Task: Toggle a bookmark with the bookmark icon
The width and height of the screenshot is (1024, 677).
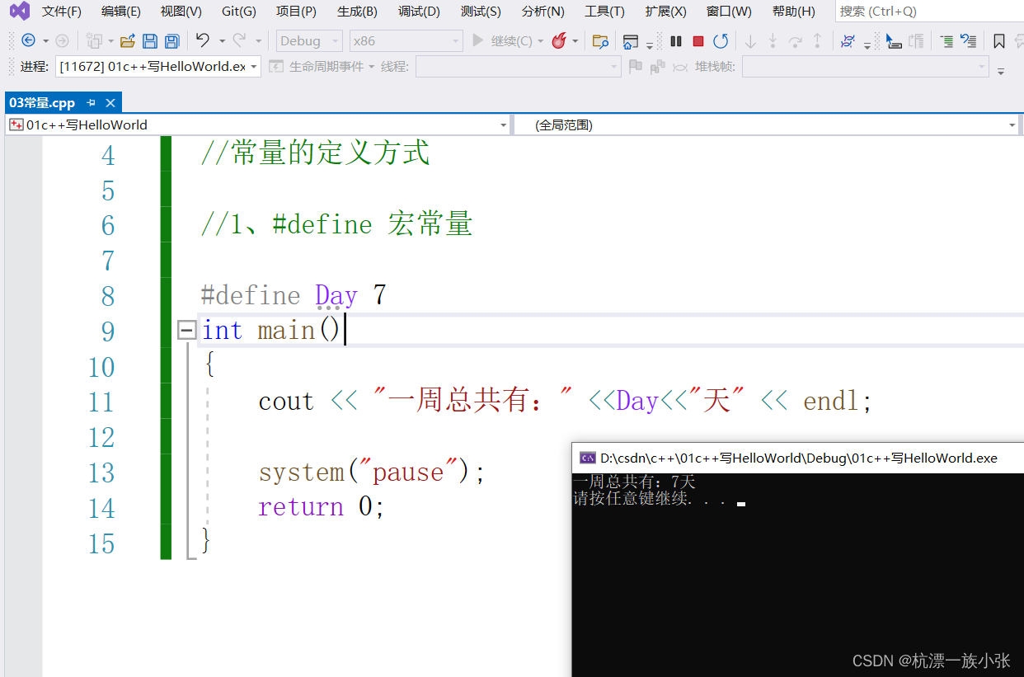Action: point(998,40)
